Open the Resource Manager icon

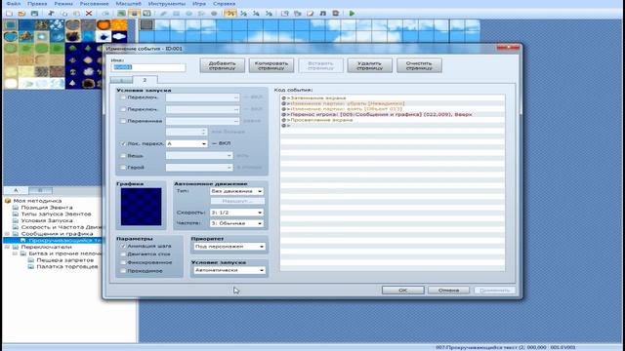[298, 13]
